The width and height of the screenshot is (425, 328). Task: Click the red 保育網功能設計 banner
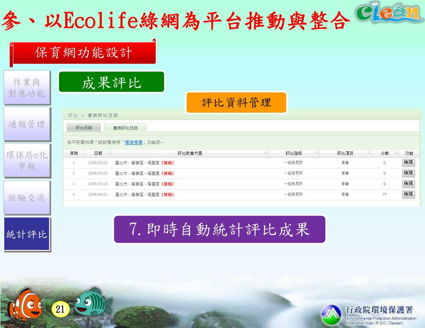[83, 53]
